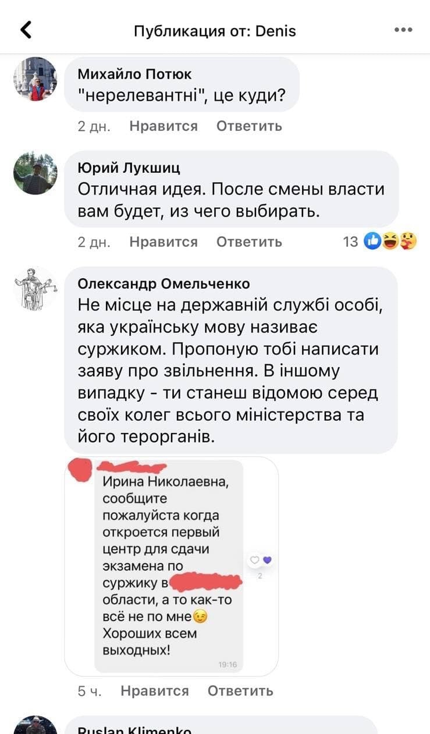
Task: Tap heart reaction inside attached screenshot
Action: tap(267, 560)
